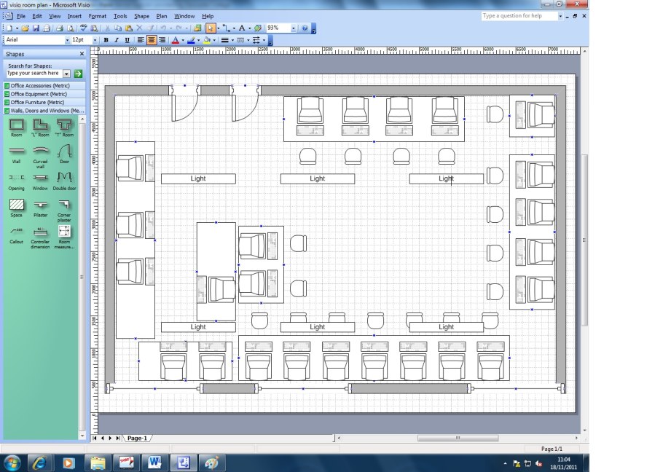Pick the Curved wall shape

pos(40,151)
